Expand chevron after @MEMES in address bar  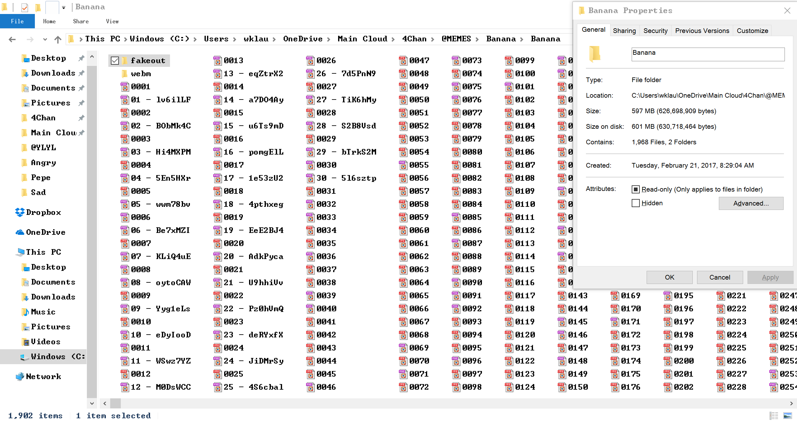(477, 39)
